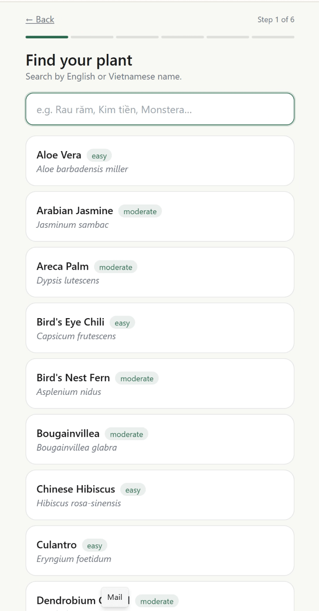Click the easy badge next to Culantro
This screenshot has height=611, width=319.
coord(95,546)
